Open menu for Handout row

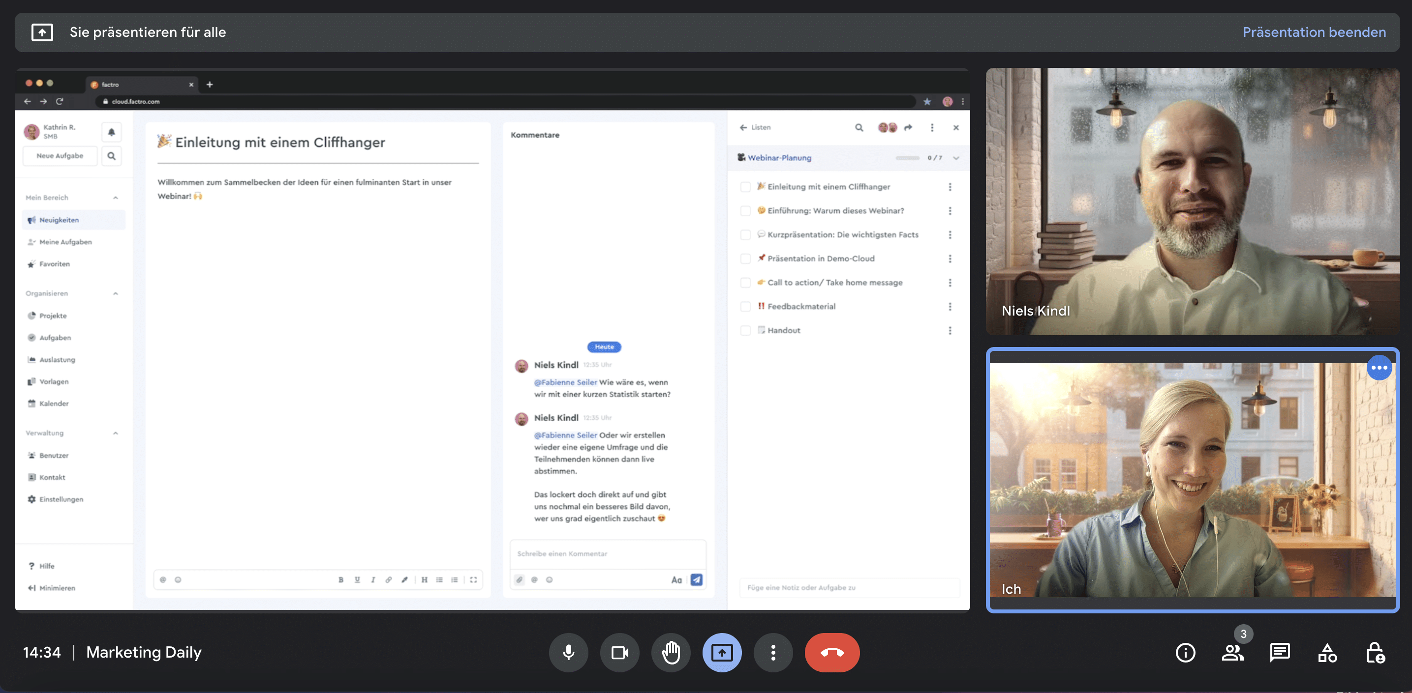tap(950, 331)
